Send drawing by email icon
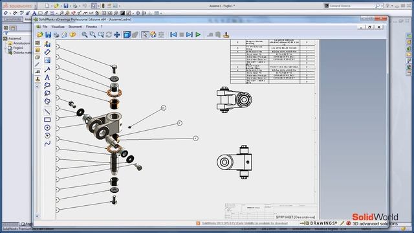This screenshot has width=414, height=233. [64, 34]
